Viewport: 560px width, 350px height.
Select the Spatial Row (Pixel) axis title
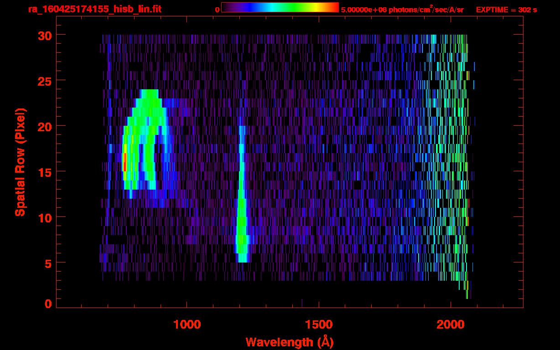click(20, 162)
